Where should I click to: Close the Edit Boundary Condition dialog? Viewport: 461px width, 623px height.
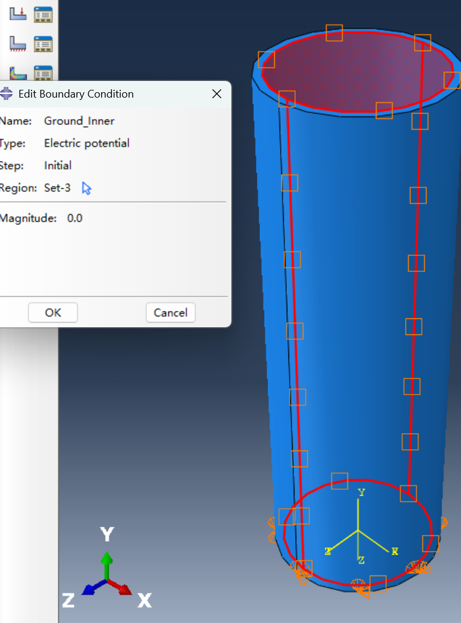coord(217,94)
